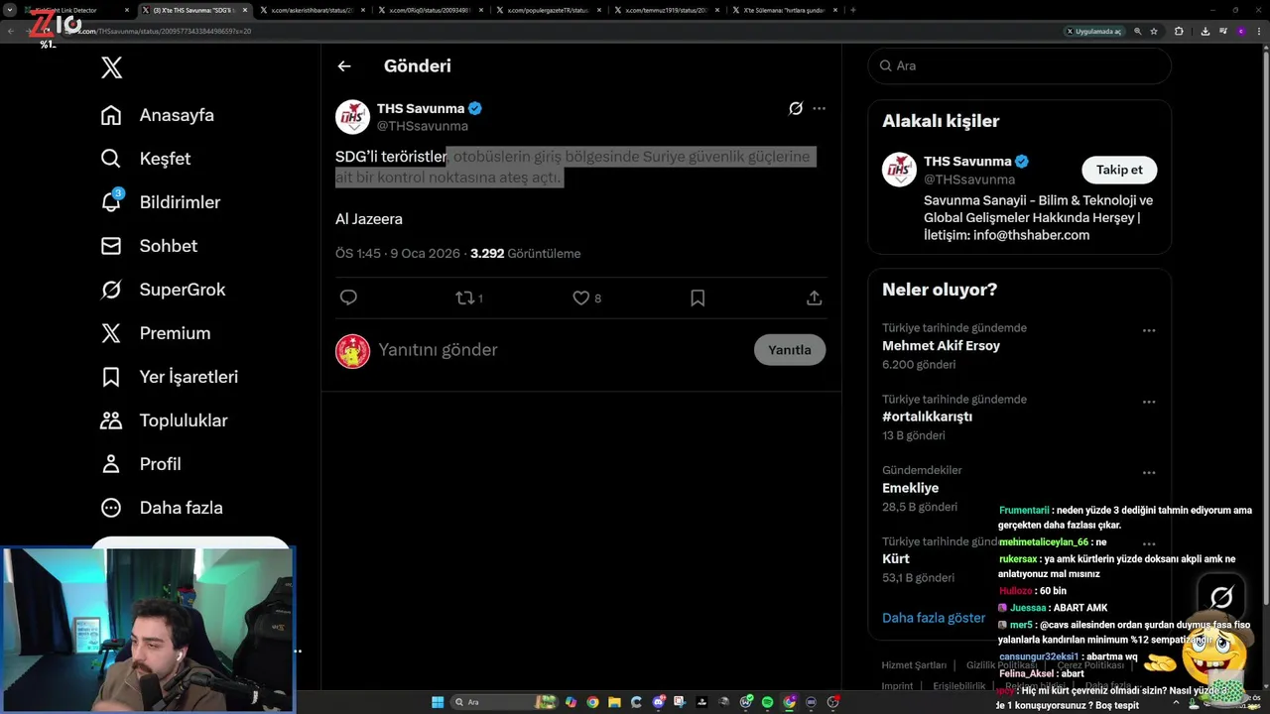Bookmark the post with the bookmark icon

pos(698,297)
